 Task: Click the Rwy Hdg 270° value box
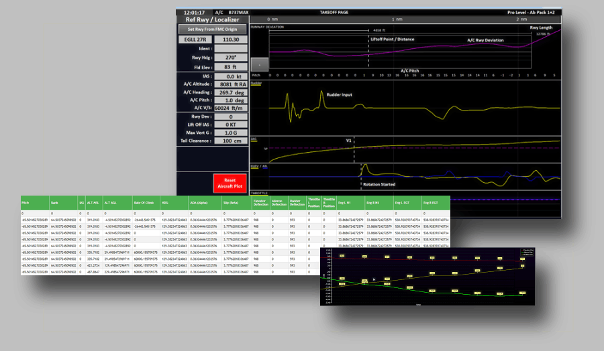[230, 58]
